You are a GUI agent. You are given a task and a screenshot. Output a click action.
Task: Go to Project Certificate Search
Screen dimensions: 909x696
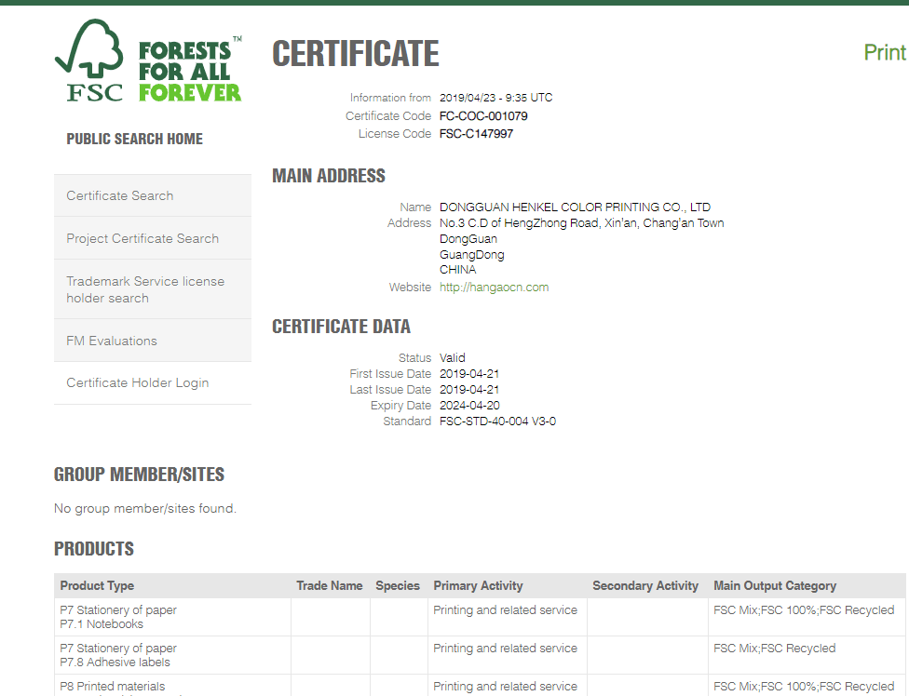[x=142, y=238]
